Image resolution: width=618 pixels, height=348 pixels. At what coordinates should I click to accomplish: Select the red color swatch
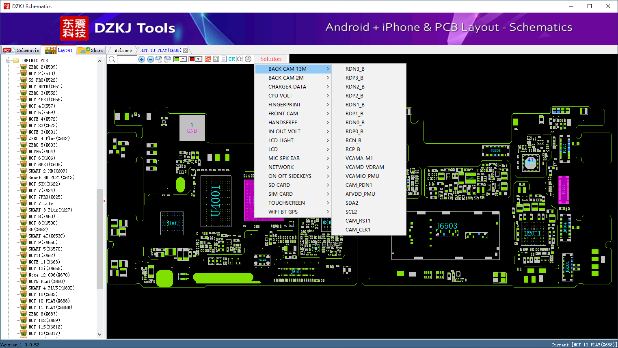[x=192, y=59]
